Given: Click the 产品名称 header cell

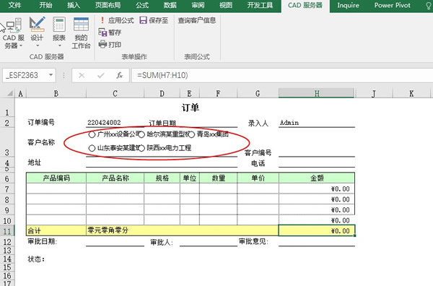Looking at the screenshot, I should (115, 178).
